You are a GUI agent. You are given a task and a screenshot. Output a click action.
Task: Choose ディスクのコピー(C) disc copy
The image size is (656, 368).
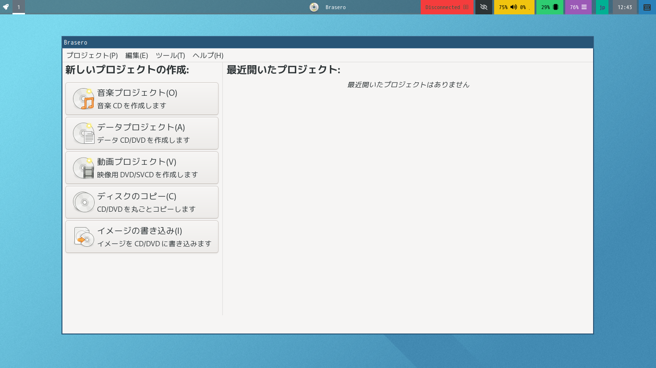point(142,202)
